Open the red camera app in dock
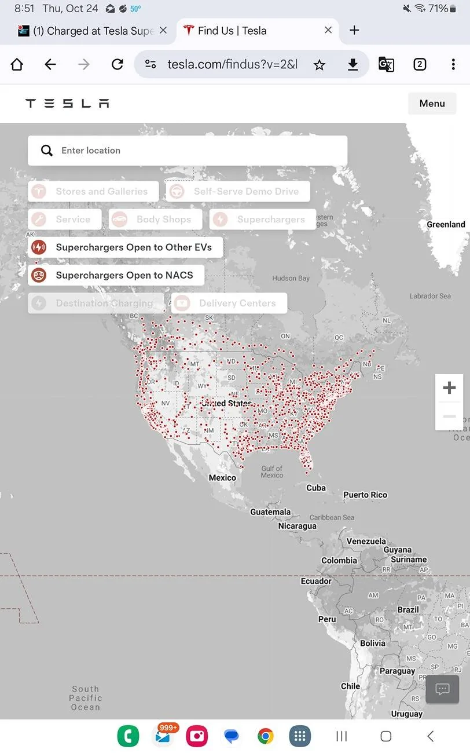The image size is (470, 753). tap(197, 736)
